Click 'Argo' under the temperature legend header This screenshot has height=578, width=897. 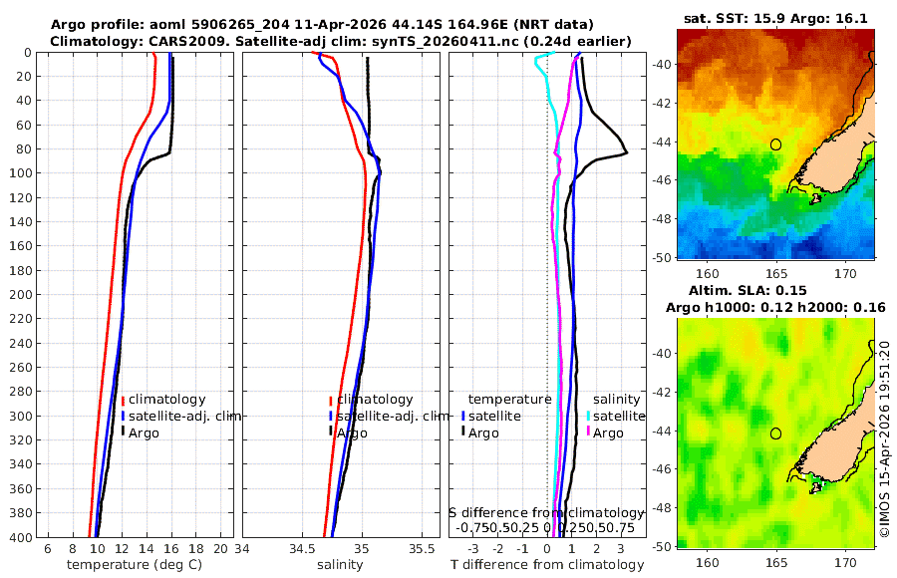(x=483, y=433)
